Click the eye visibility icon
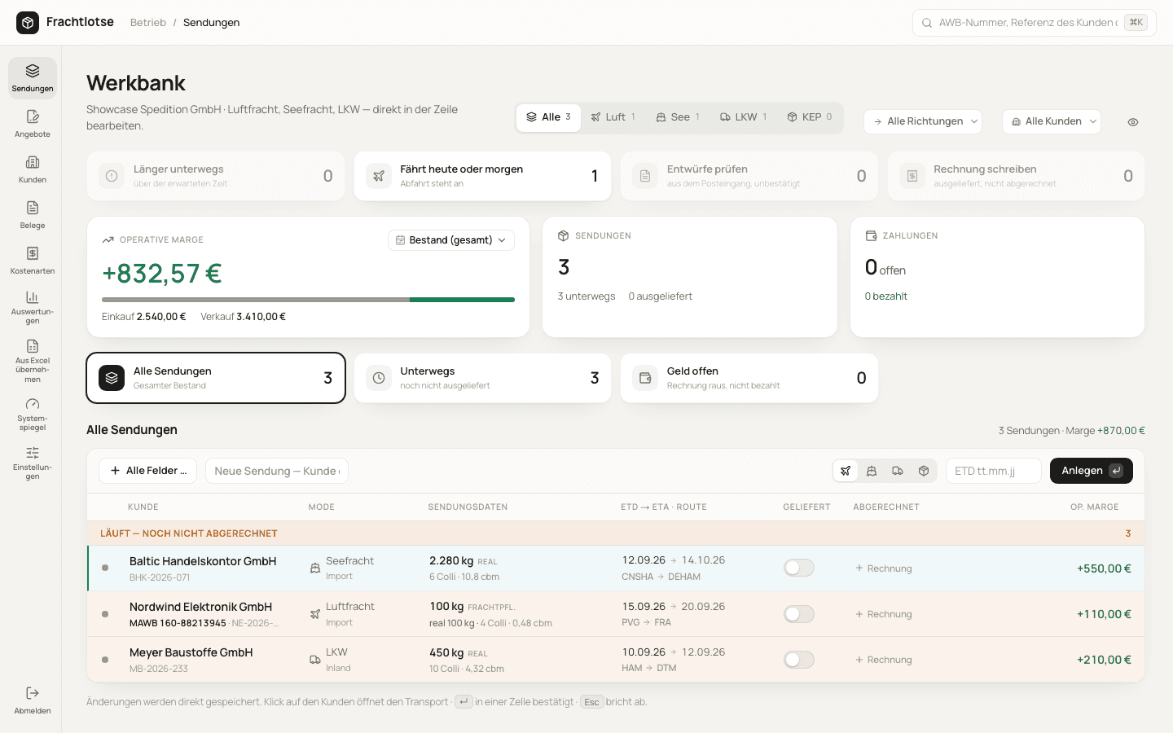1173x733 pixels. click(x=1133, y=122)
